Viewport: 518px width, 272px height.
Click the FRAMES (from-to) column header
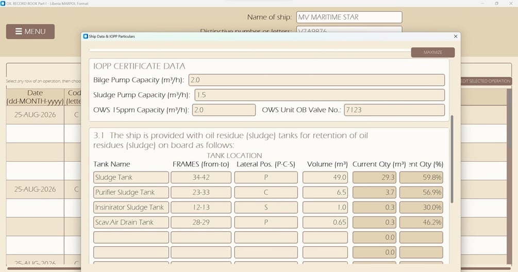(201, 164)
